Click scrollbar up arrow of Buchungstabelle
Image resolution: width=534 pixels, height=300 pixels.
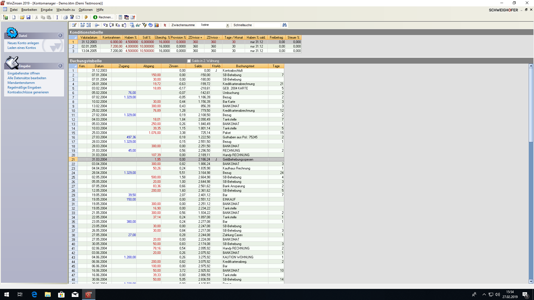[531, 66]
